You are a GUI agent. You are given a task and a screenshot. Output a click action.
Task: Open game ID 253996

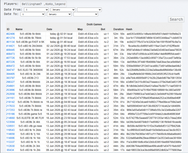pos(10,90)
